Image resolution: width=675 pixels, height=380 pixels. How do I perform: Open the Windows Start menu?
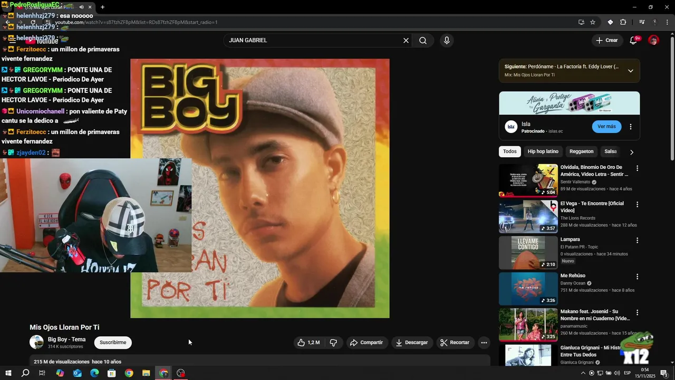coord(8,373)
